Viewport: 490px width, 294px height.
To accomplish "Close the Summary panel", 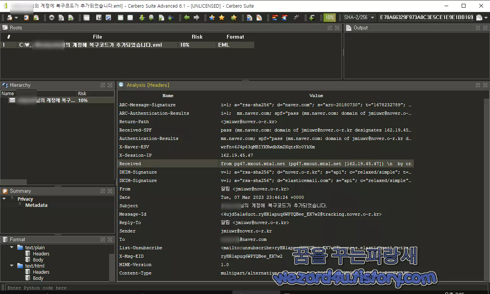I will click(x=110, y=191).
